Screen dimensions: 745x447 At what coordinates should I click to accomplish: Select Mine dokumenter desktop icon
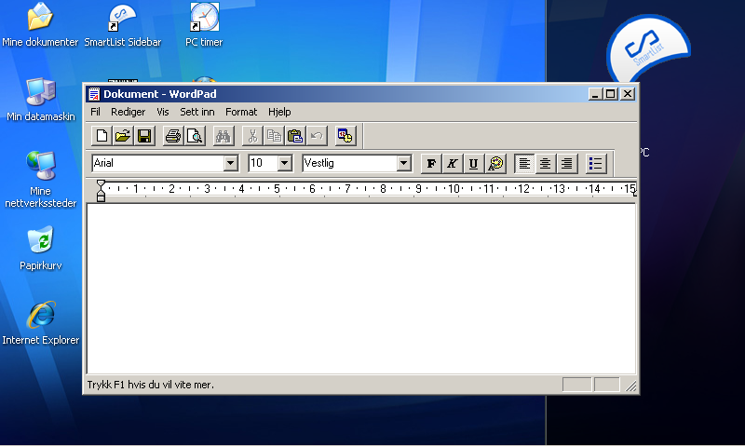coord(40,25)
